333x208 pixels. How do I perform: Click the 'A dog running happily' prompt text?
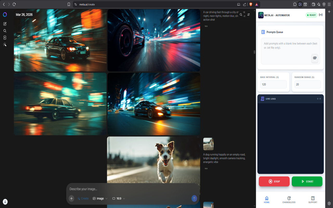tap(224, 158)
